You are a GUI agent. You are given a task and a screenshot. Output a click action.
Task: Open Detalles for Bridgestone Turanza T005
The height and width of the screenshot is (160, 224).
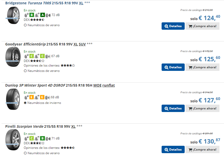[x=173, y=26]
